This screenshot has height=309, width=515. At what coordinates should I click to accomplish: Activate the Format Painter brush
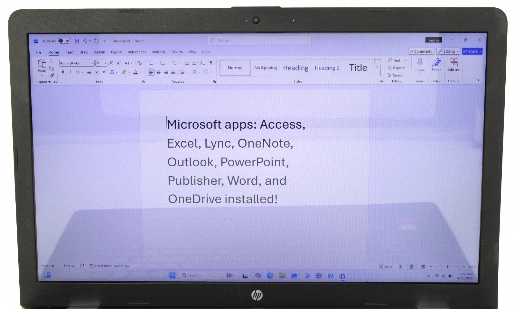click(51, 75)
